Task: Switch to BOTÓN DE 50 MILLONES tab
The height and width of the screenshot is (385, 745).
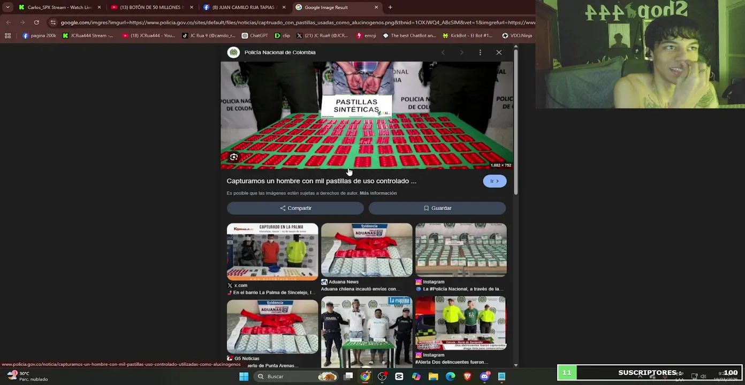Action: point(151,7)
